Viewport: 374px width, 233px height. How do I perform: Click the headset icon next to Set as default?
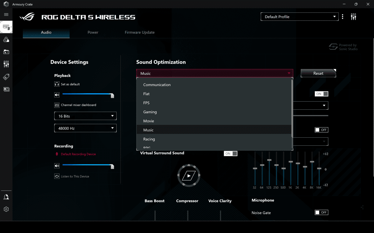(57, 84)
